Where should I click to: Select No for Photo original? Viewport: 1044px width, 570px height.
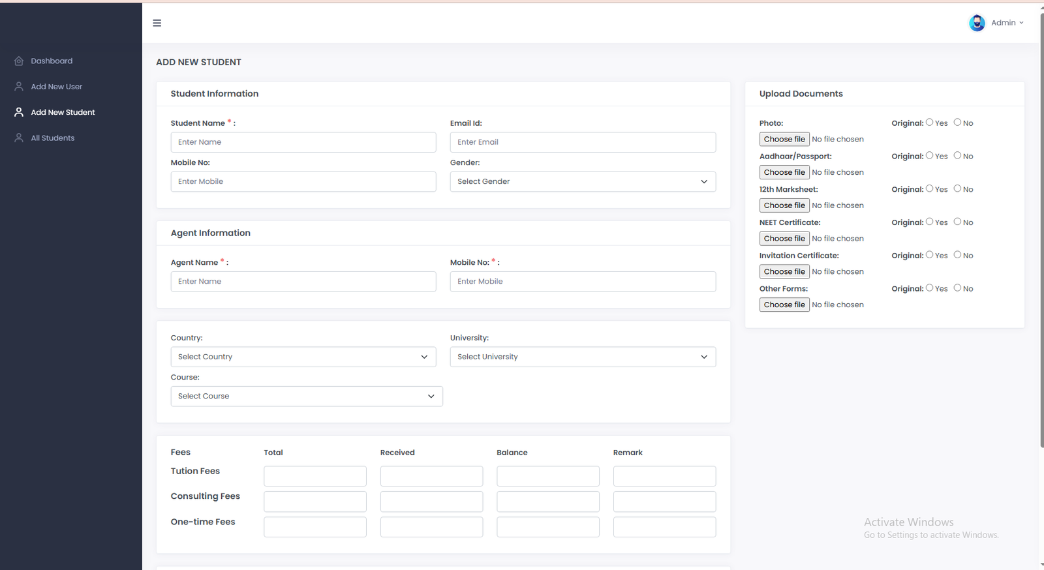click(957, 122)
